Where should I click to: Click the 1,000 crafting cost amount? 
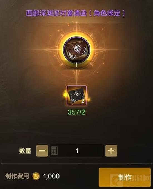pos(51,176)
